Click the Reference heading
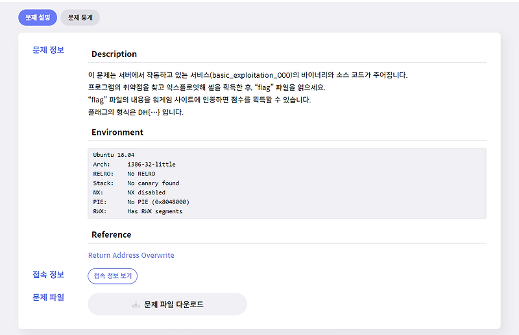 (111, 235)
